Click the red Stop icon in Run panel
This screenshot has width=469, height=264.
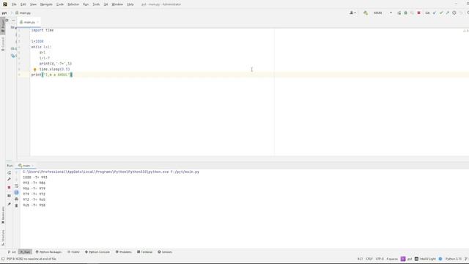click(x=10, y=188)
